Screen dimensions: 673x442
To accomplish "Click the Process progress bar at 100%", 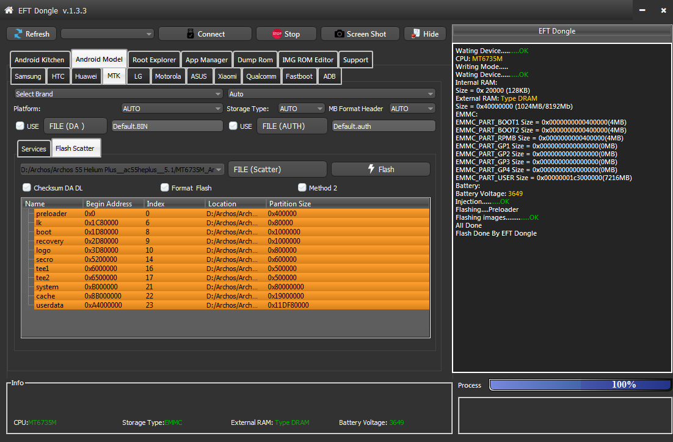I will (580, 385).
